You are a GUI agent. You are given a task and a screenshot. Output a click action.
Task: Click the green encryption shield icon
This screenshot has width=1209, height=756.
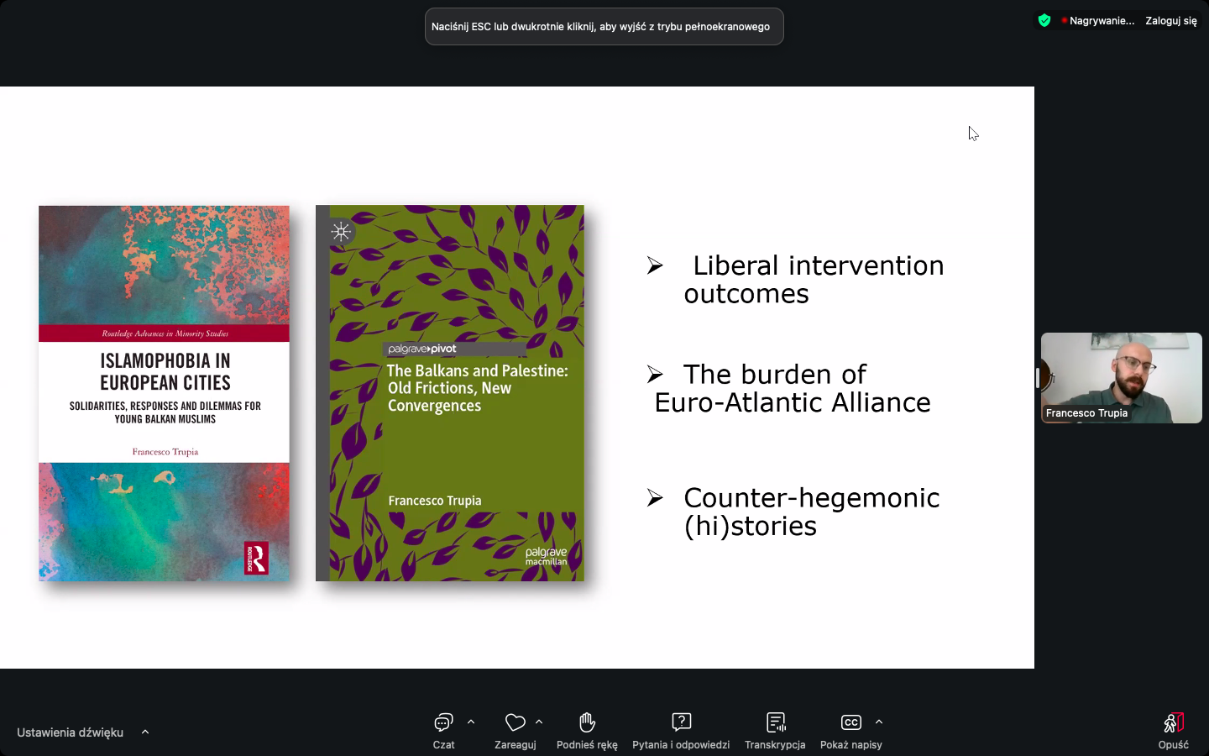pyautogui.click(x=1044, y=20)
